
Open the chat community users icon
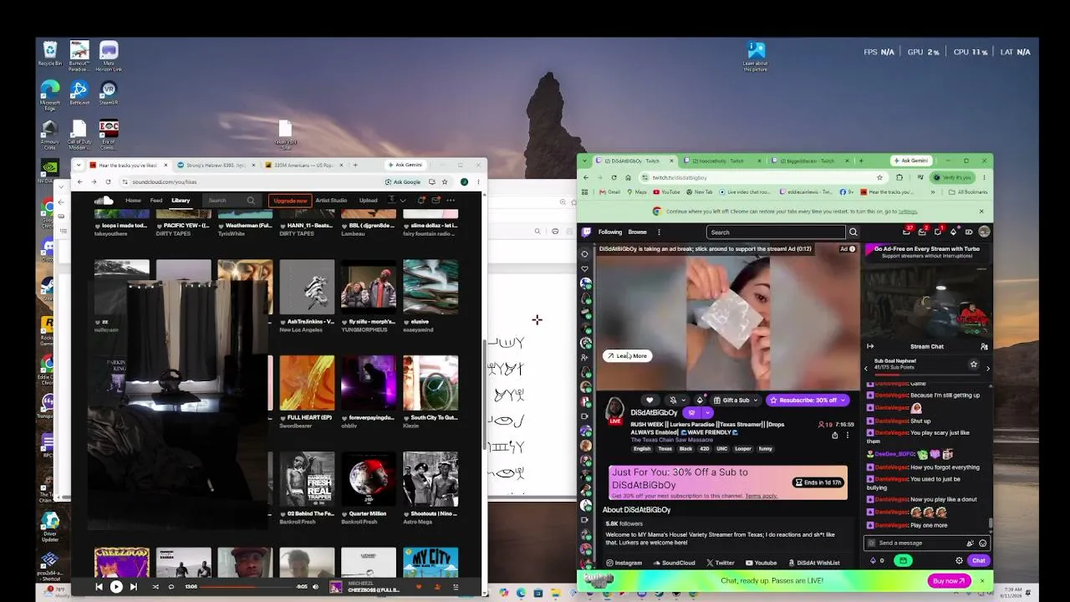coord(984,346)
